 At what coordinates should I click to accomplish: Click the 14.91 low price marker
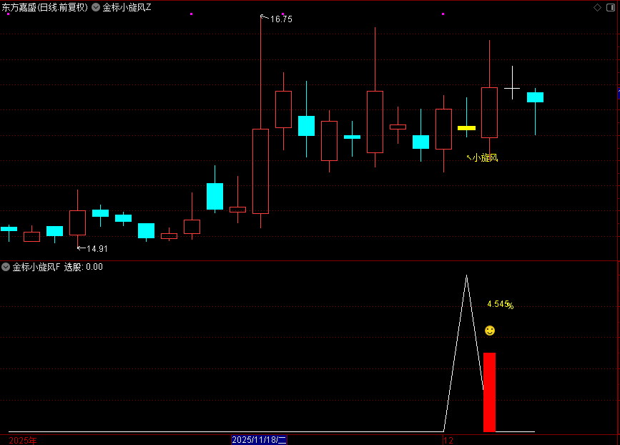click(x=97, y=249)
